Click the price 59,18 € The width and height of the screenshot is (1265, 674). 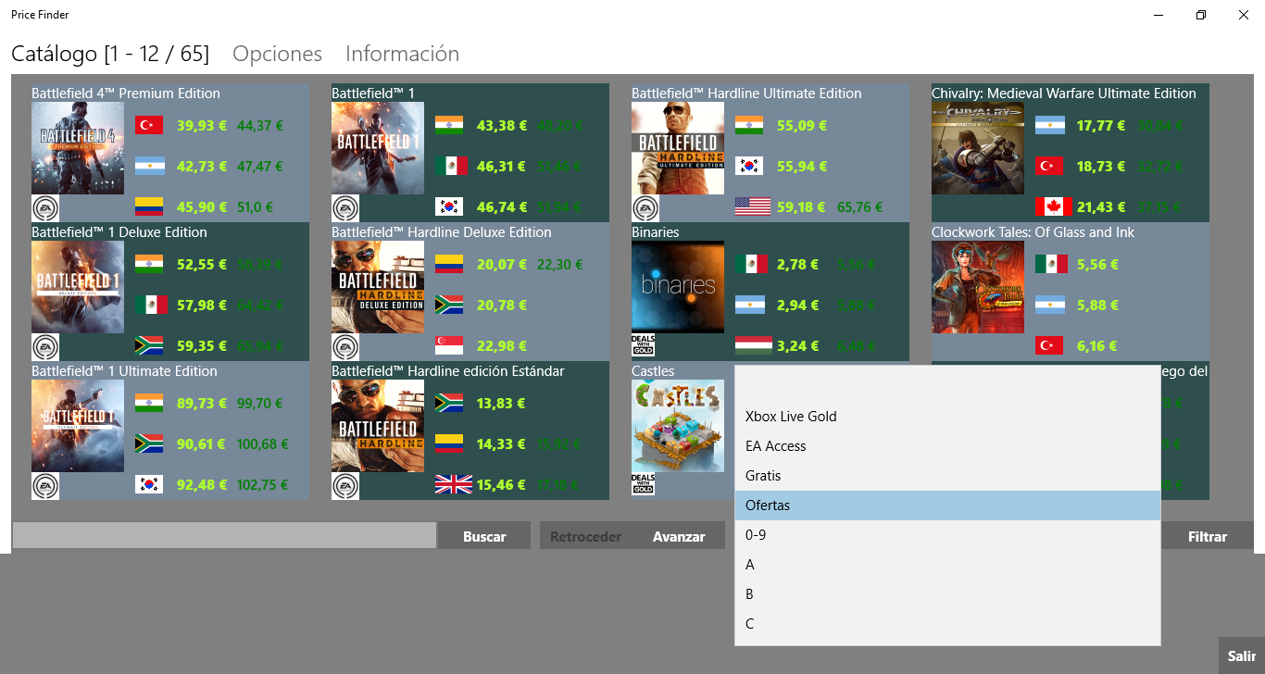tap(802, 206)
